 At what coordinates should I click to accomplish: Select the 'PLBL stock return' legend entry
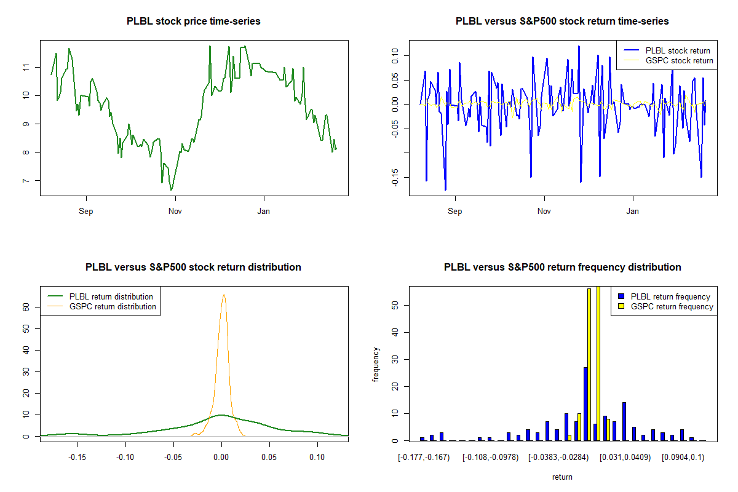tap(677, 50)
